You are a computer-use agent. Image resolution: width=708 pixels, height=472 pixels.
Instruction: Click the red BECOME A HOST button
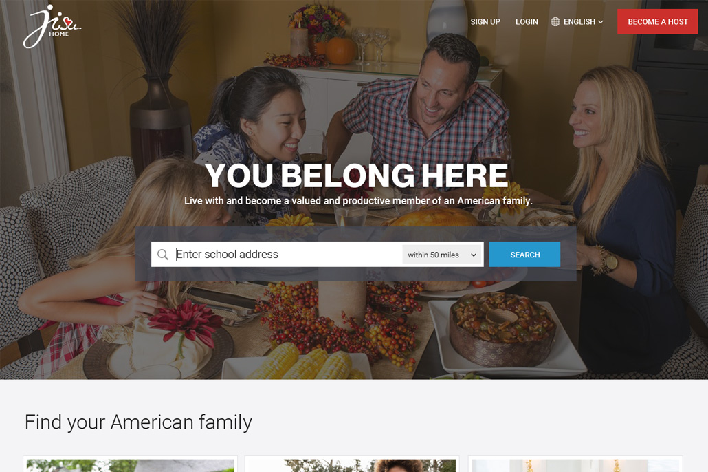coord(657,21)
